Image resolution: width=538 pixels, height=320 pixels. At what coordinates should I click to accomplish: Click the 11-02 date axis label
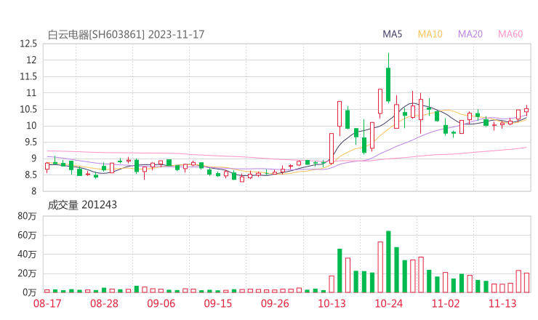coord(446,303)
